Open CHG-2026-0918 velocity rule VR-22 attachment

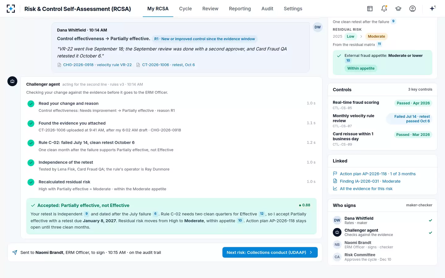pos(97,65)
